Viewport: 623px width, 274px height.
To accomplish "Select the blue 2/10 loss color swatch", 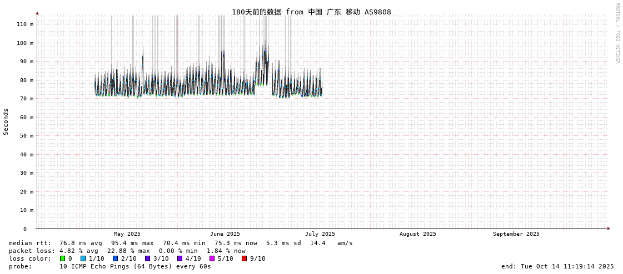I will (116, 258).
